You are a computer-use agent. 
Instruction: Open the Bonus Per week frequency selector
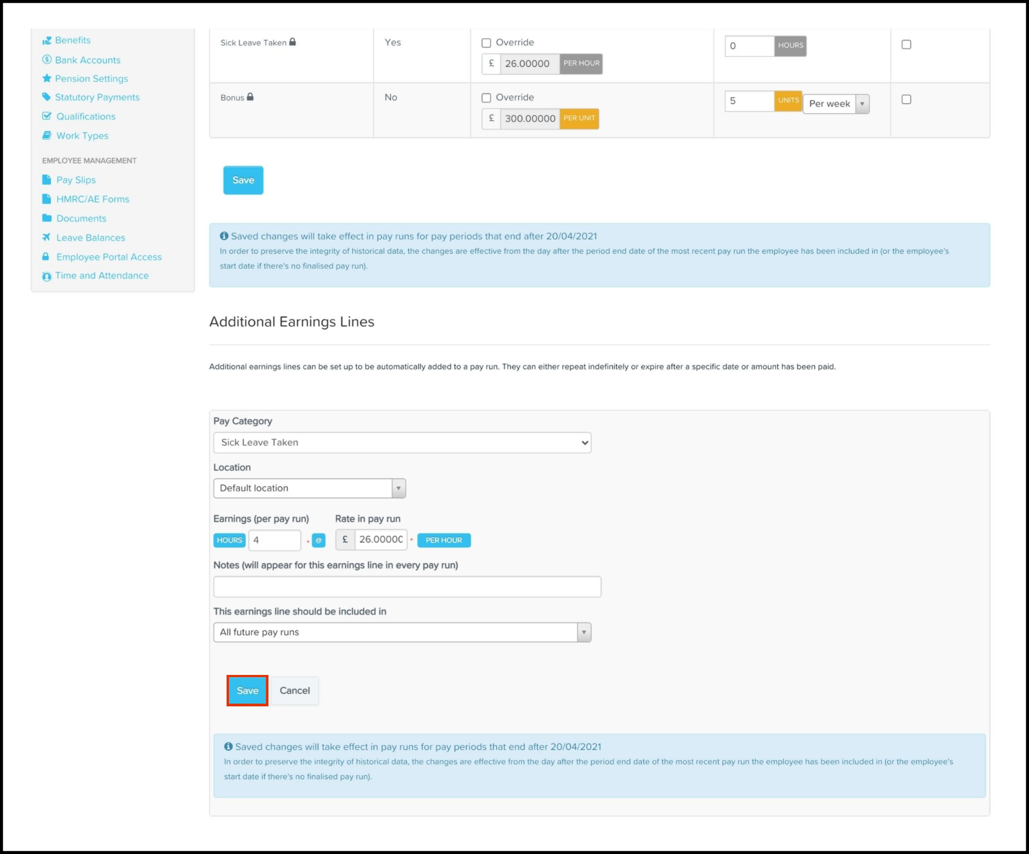click(836, 104)
